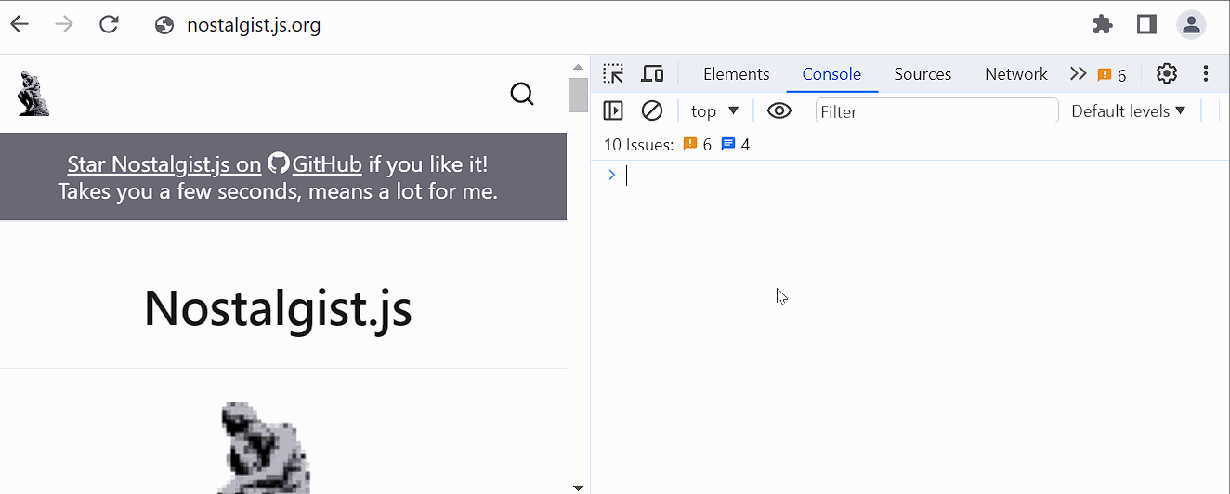Switch to the Elements tab

(737, 74)
